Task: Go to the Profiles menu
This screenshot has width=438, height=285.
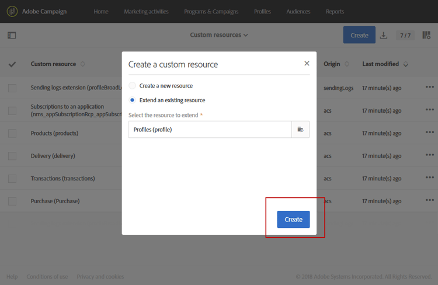Action: pos(262,12)
